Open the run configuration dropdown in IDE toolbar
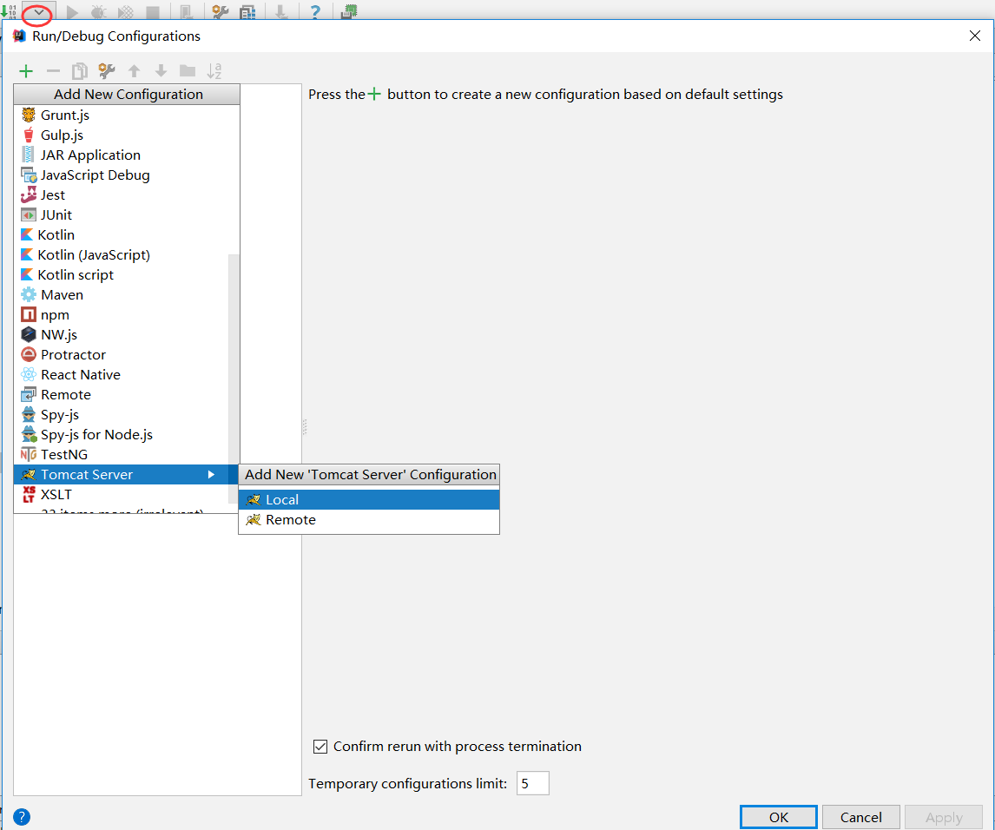995x830 pixels. coord(39,12)
